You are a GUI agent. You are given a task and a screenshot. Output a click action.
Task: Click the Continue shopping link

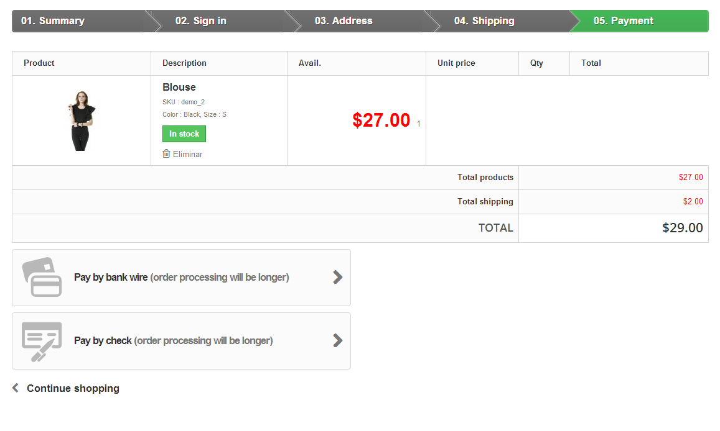(x=73, y=388)
